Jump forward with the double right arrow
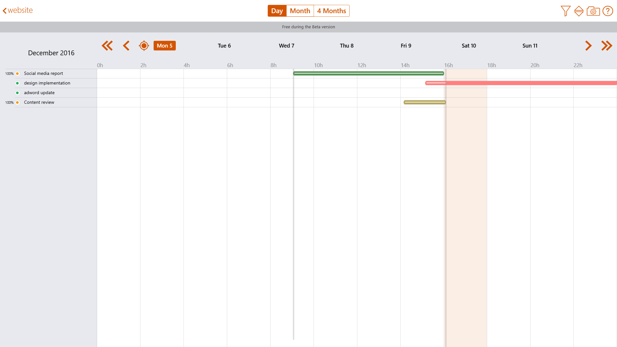The width and height of the screenshot is (617, 347). point(606,46)
